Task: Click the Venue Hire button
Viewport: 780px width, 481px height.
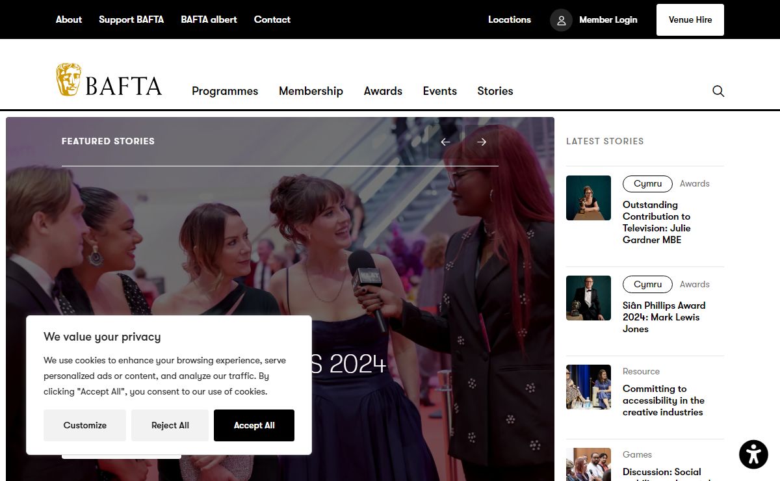Action: click(690, 19)
